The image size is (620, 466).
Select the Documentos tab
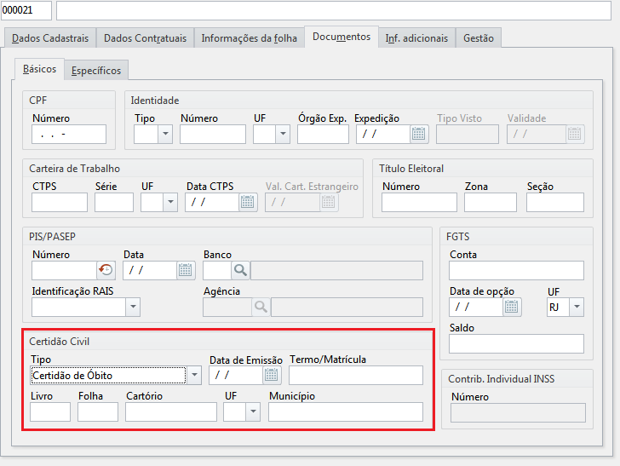pos(342,37)
